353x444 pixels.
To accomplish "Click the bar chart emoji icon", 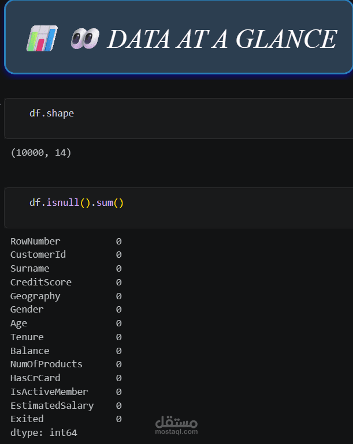I will [42, 39].
